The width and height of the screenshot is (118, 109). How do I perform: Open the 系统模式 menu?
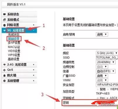tap(19, 20)
